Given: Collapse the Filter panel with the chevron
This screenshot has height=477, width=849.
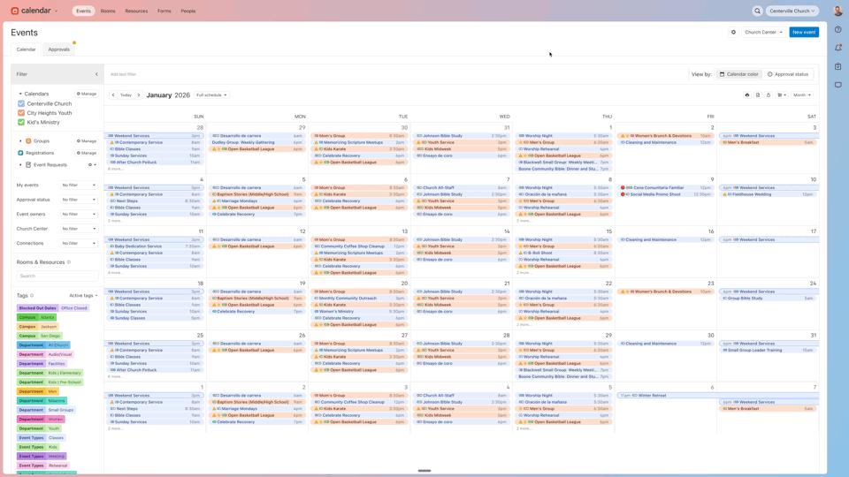Looking at the screenshot, I should (96, 74).
